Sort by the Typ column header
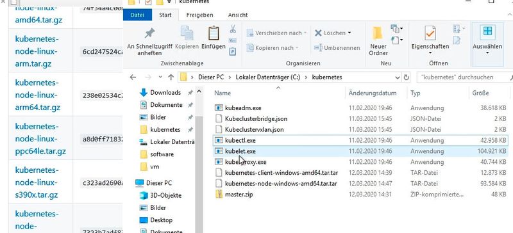The height and width of the screenshot is (233, 513). (x=415, y=93)
